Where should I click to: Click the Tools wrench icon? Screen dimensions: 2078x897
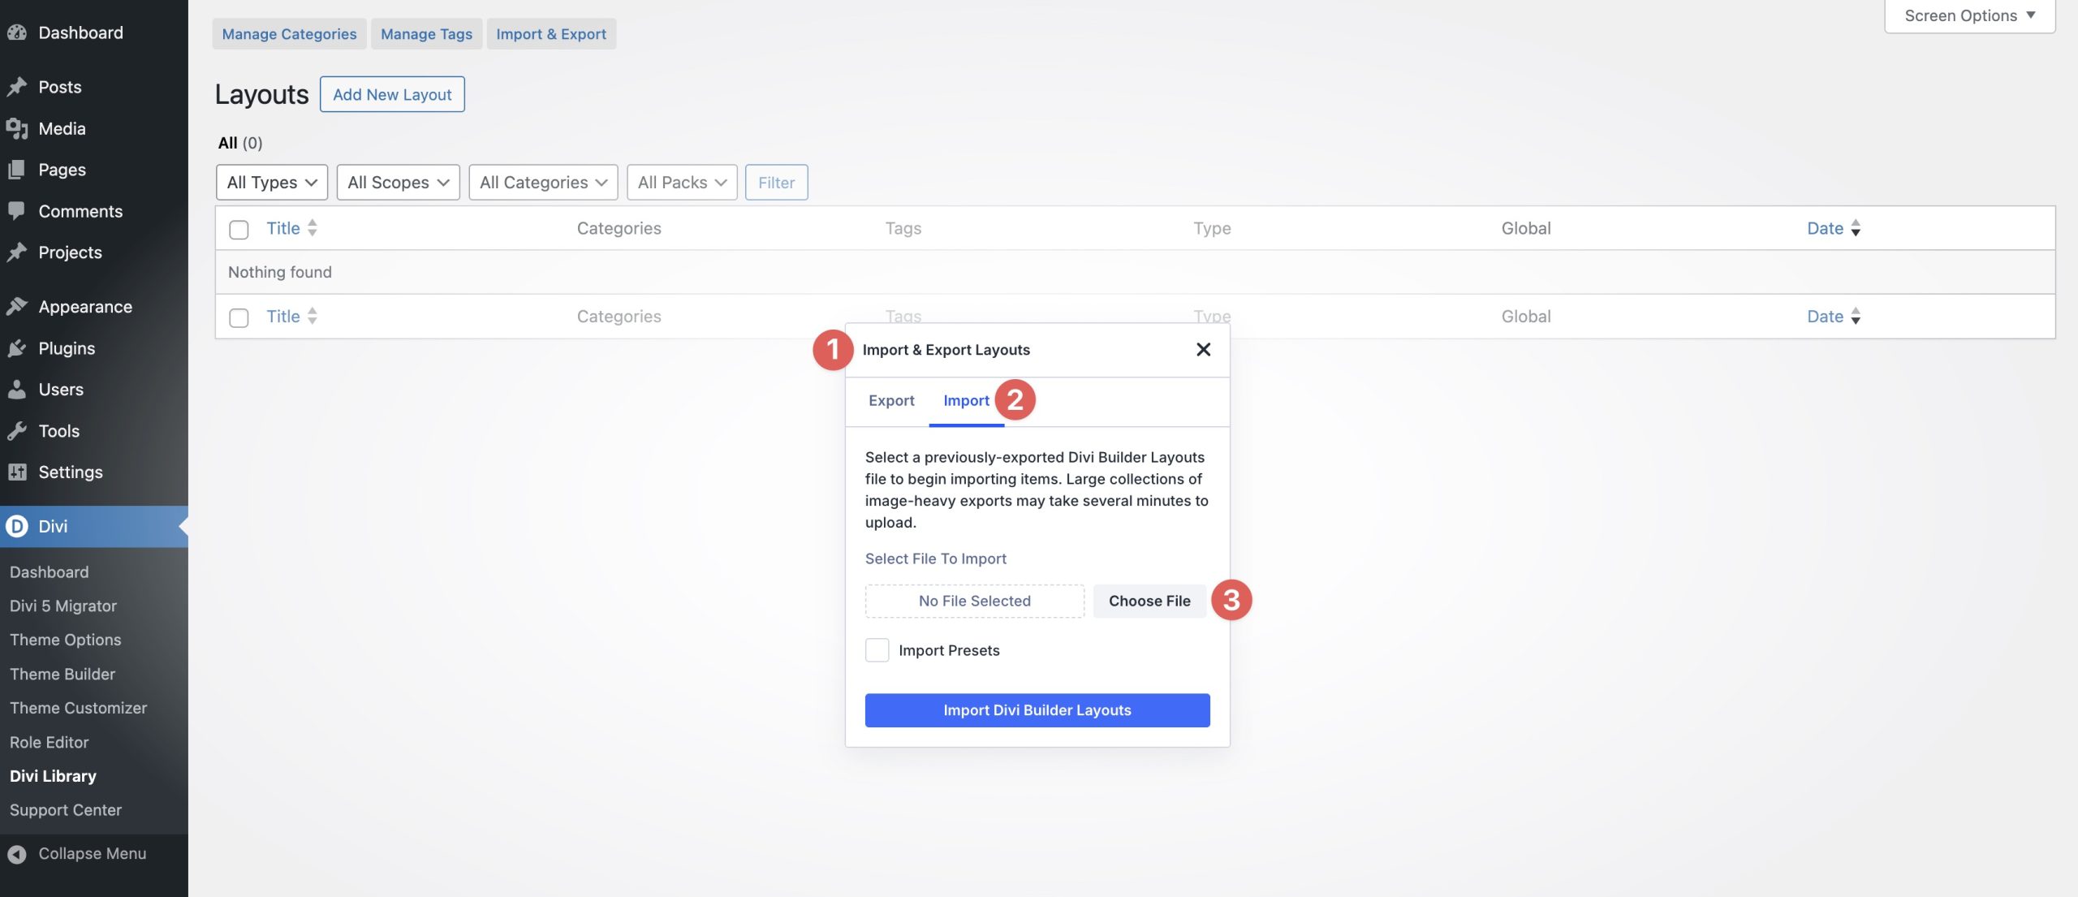pos(18,430)
